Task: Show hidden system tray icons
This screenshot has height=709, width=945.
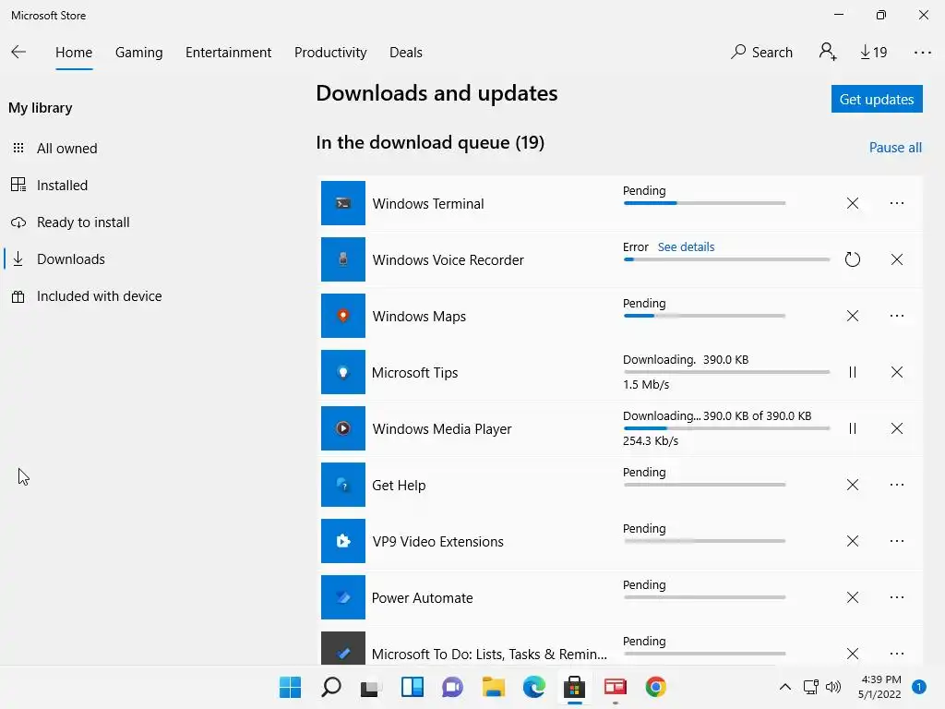Action: pos(784,687)
